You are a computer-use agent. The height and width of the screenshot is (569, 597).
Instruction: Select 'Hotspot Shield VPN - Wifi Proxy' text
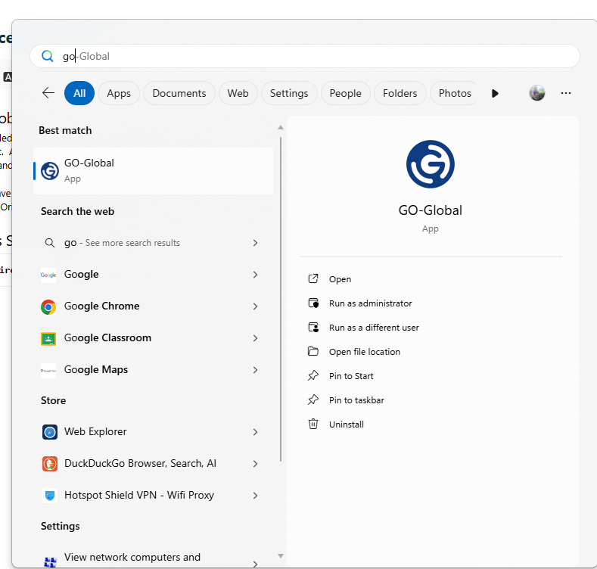139,495
